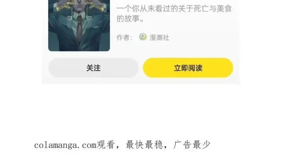Image resolution: width=287 pixels, height=159 pixels.
Task: Click the 广告最少 text in the watermark
Action: pyautogui.click(x=192, y=145)
